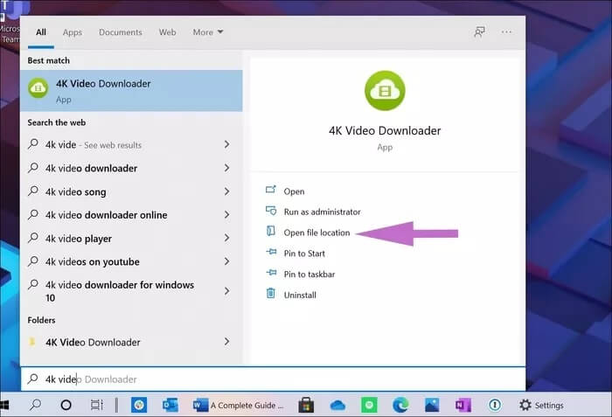Expand the More dropdown tab

[x=208, y=32]
